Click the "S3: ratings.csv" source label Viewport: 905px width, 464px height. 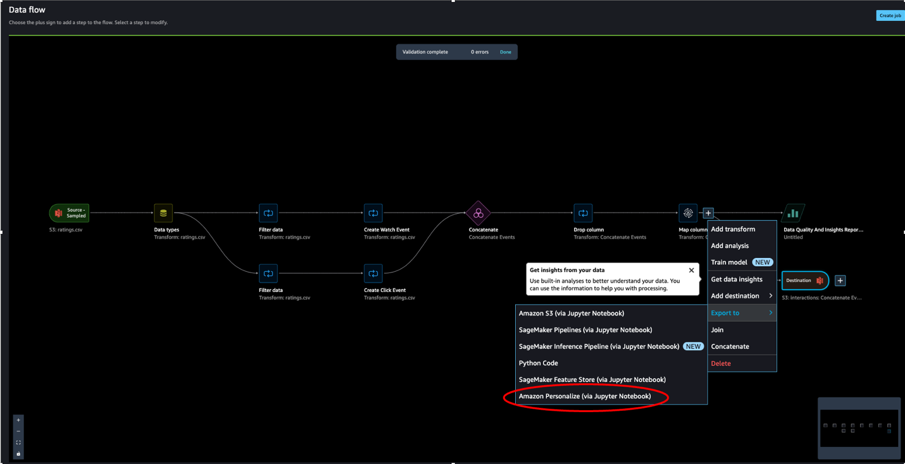click(66, 229)
